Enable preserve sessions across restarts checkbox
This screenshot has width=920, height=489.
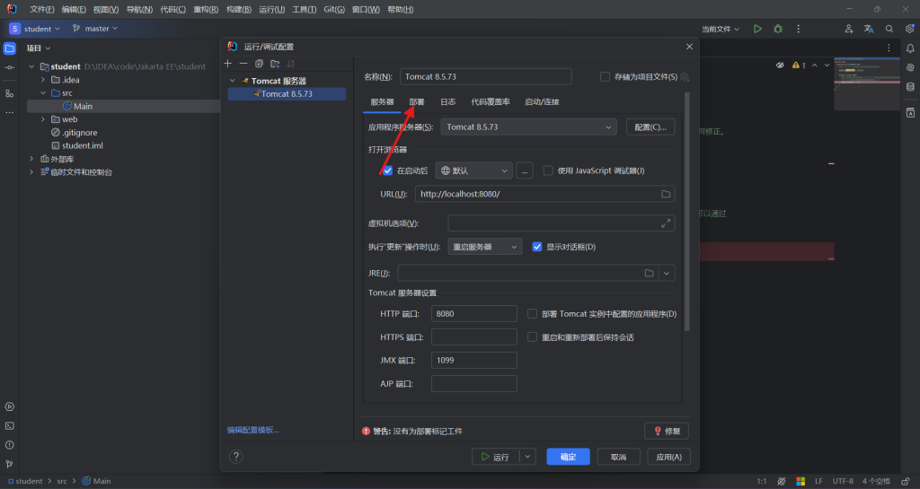[x=532, y=337]
